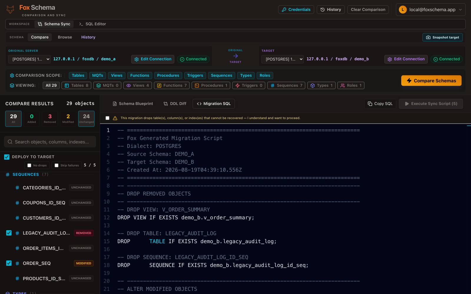Click the Fox Schema fox logo
The width and height of the screenshot is (471, 294).
[x=10, y=9]
